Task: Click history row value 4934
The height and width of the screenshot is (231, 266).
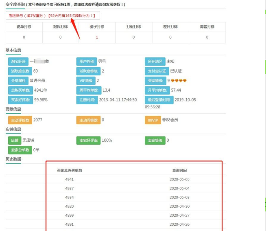Action: coord(70,198)
